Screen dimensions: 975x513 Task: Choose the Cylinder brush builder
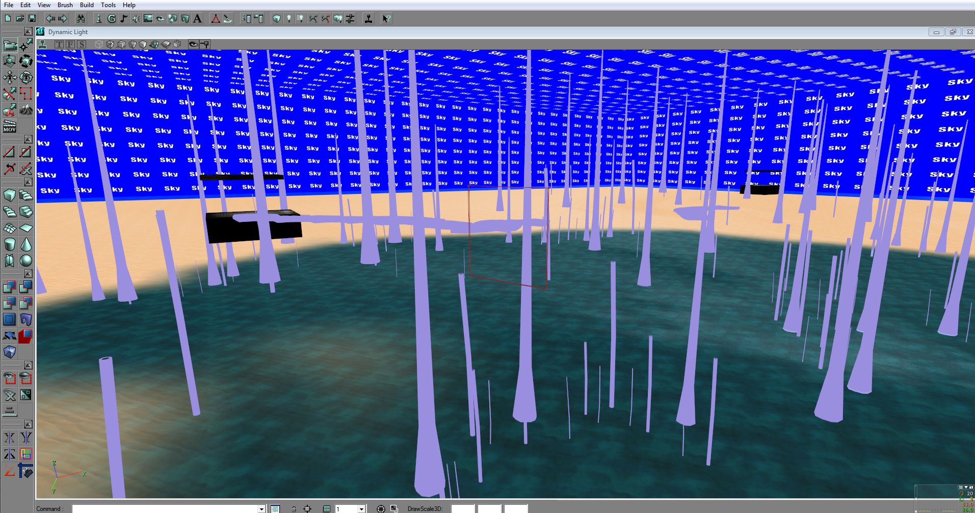[x=10, y=244]
